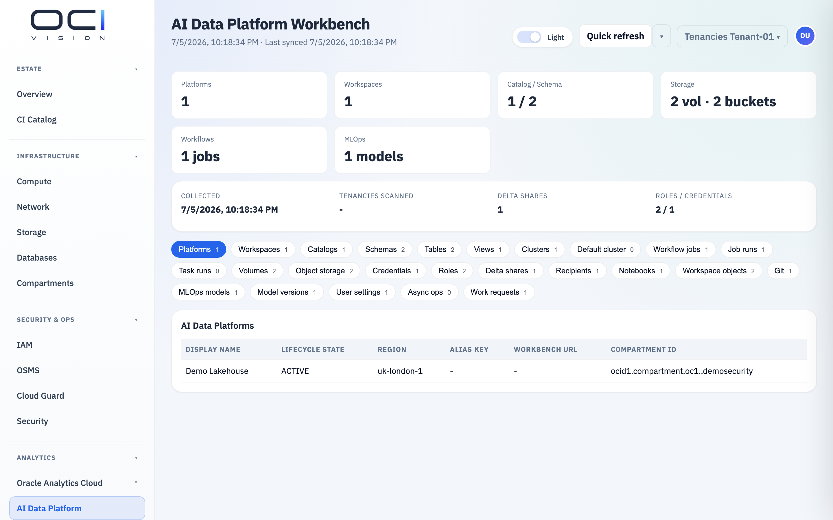Select the Roles tab
Image resolution: width=833 pixels, height=520 pixels.
coord(452,271)
